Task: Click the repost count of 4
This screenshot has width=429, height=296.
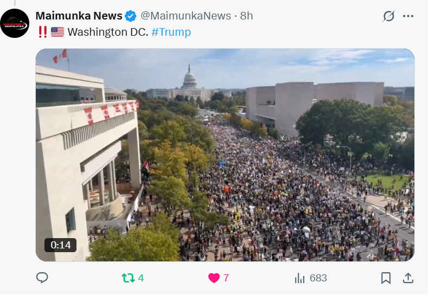Action: 141,278
